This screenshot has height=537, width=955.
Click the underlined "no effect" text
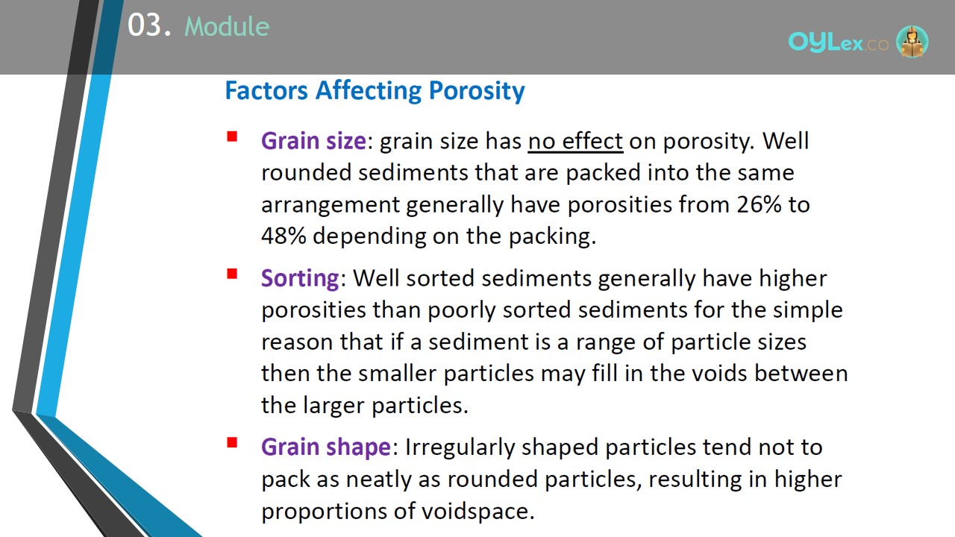coord(575,141)
